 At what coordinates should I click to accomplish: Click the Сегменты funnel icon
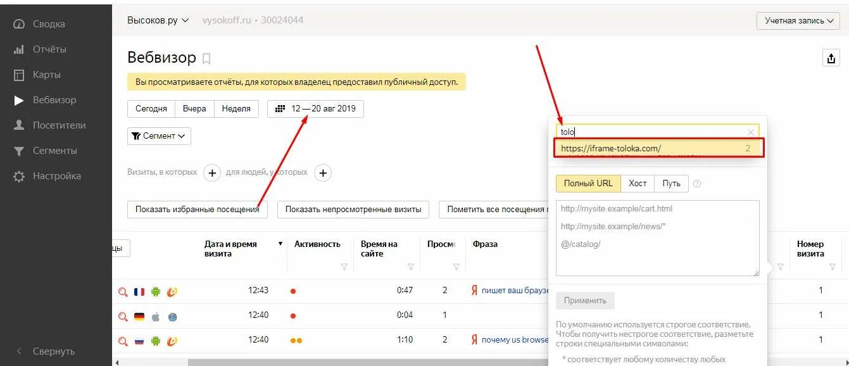pyautogui.click(x=19, y=151)
